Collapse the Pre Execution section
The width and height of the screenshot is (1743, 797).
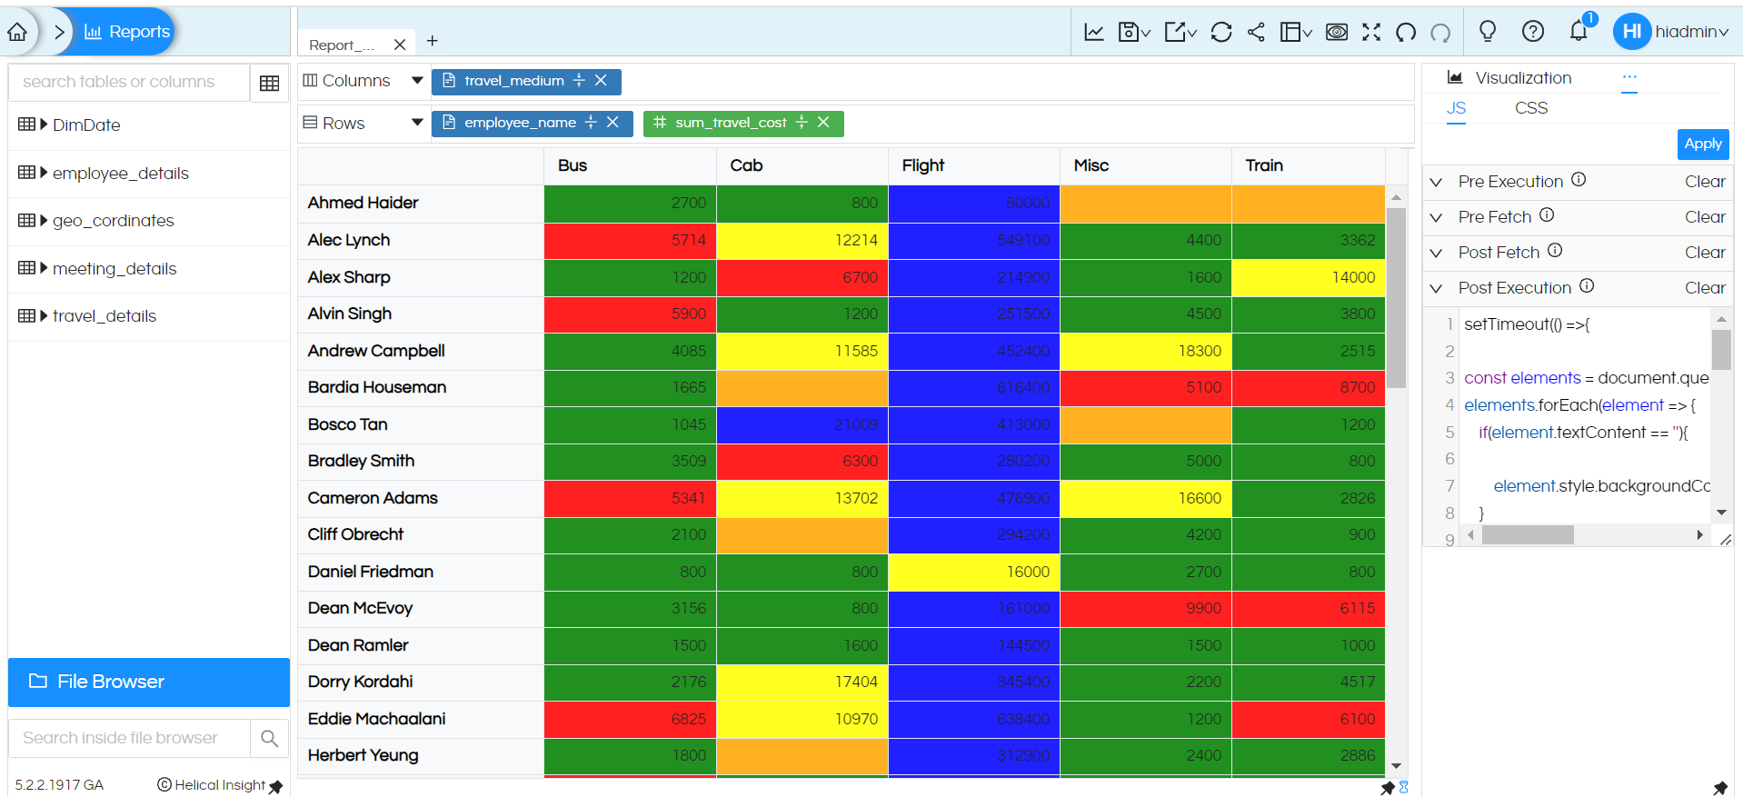[x=1437, y=182]
